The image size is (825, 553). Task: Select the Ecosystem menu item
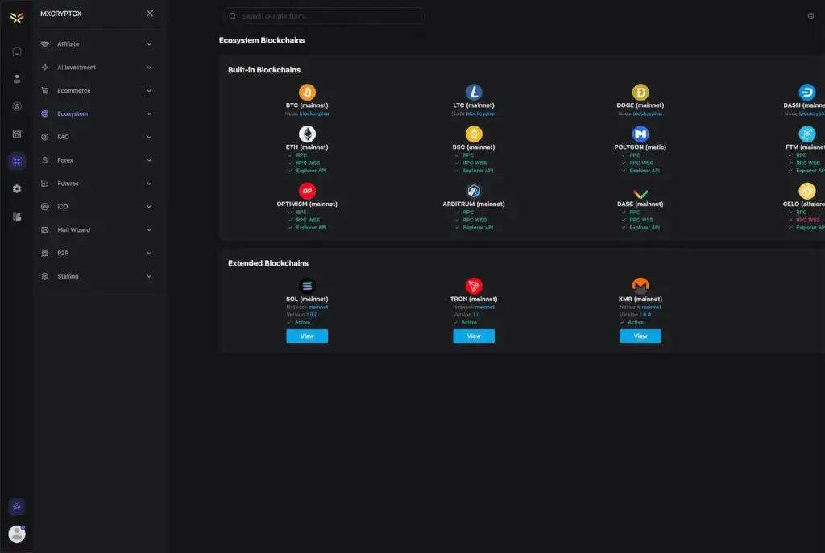[x=97, y=113]
